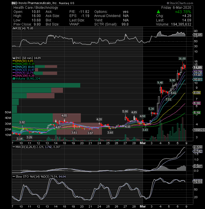The image size is (205, 209).
Task: Click the 3.26 price annotation
Action: pos(29,137)
